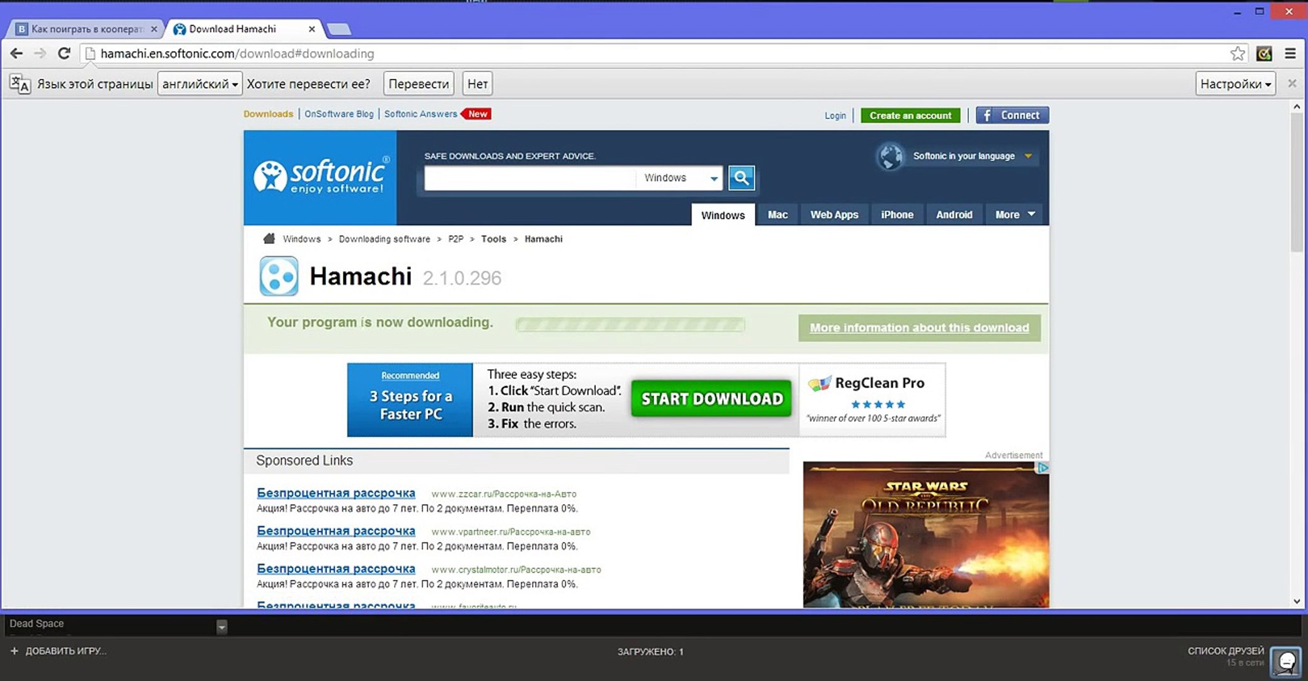Click the Facebook Connect button
The height and width of the screenshot is (681, 1308).
pyautogui.click(x=1012, y=115)
